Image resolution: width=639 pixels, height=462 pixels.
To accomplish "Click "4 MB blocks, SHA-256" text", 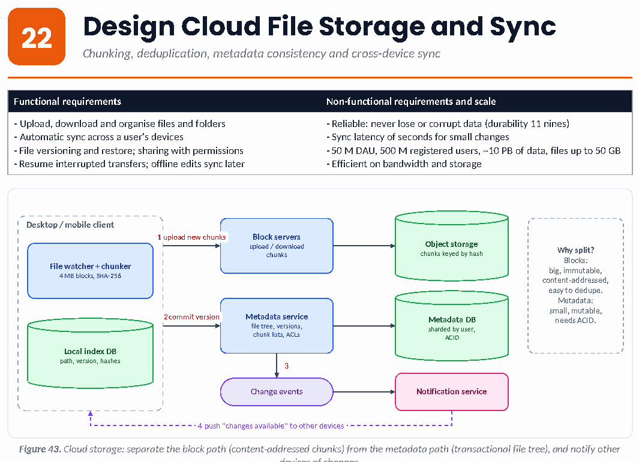I will [90, 276].
